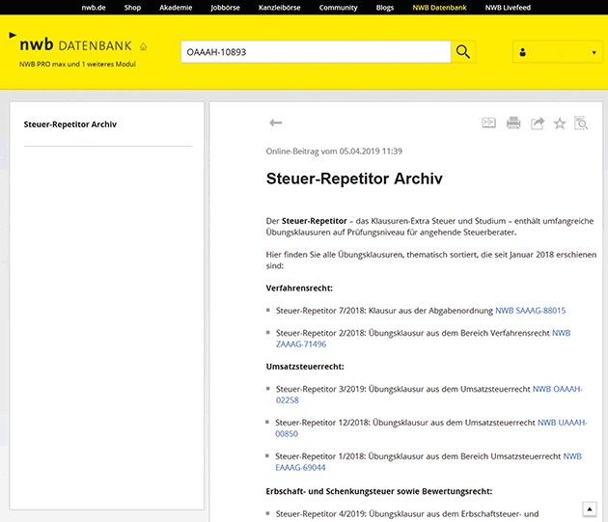This screenshot has width=608, height=522.
Task: Share the article using the share icon
Action: point(538,123)
